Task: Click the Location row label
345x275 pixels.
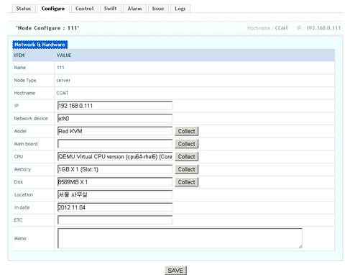Action: pos(24,195)
